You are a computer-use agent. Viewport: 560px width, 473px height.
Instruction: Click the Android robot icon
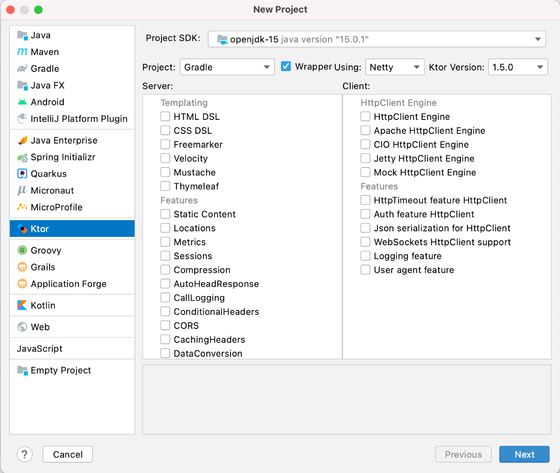pyautogui.click(x=22, y=102)
